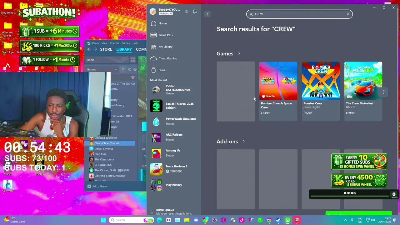400x225 pixels.
Task: Open the Bomber Crew game card
Action: click(321, 91)
